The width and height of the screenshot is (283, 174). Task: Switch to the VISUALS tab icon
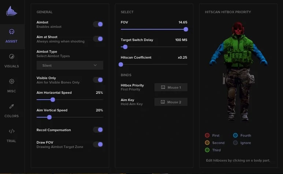click(12, 56)
